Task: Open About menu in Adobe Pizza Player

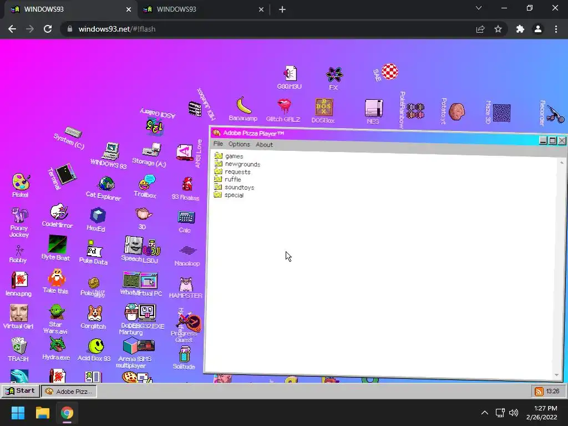Action: click(x=264, y=145)
